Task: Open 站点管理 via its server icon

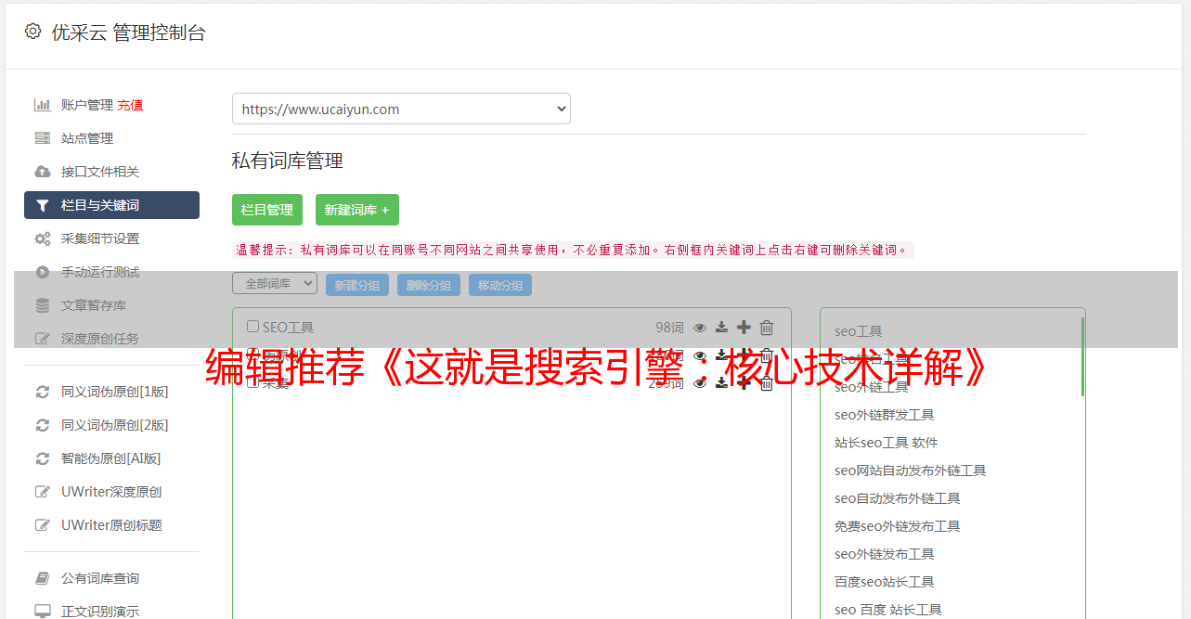Action: [43, 138]
